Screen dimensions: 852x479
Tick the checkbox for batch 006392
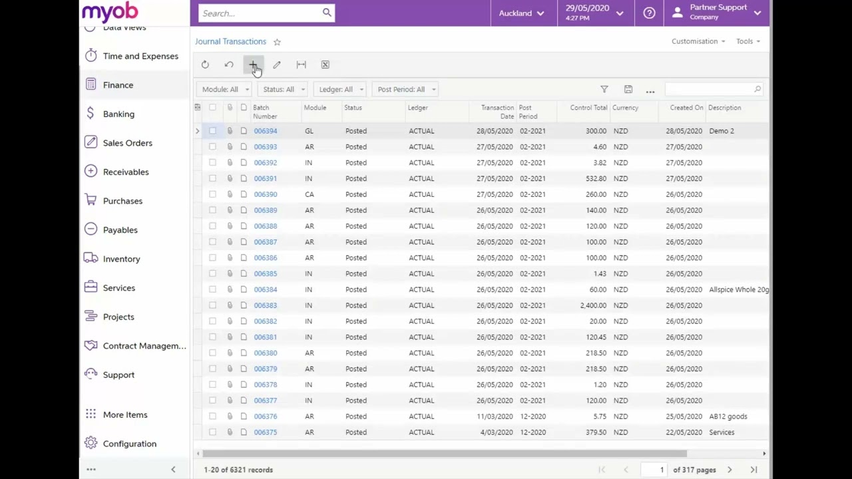pyautogui.click(x=212, y=162)
